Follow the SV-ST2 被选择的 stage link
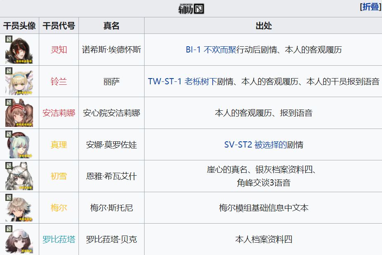Screen dimensions: 382x255 pyautogui.click(x=255, y=145)
